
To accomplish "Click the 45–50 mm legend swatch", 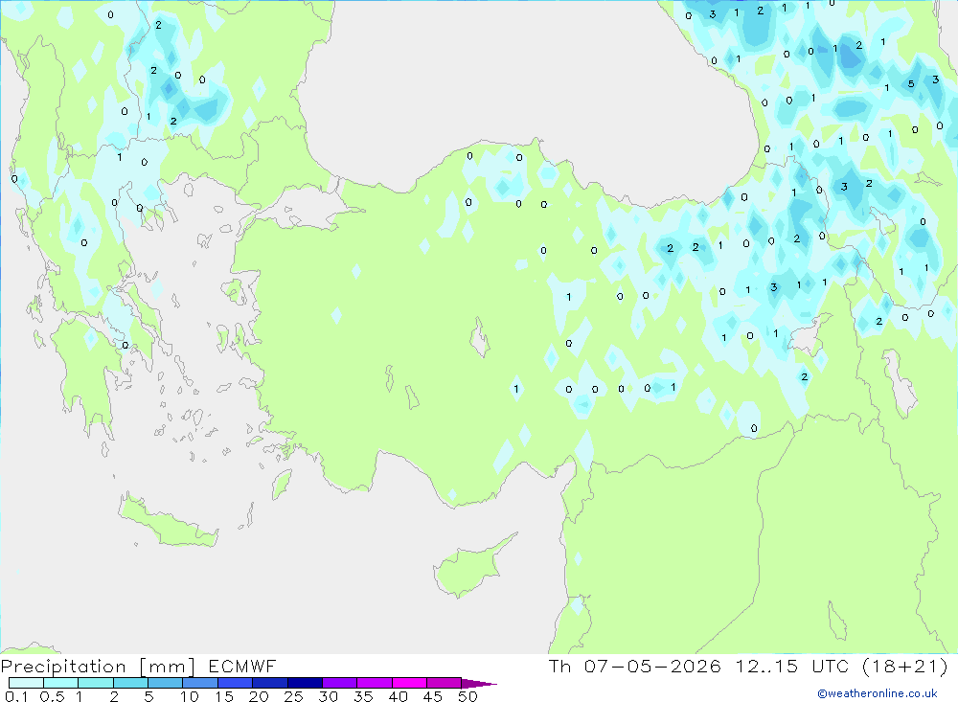I will pos(444,683).
